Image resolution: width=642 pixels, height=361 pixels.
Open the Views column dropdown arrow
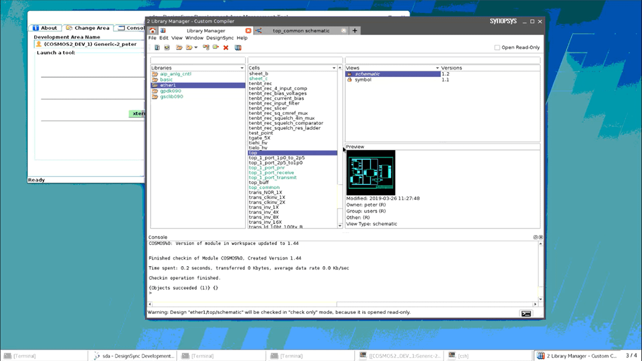(437, 68)
